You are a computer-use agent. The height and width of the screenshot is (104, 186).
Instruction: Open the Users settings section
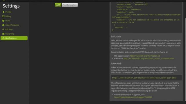click(8, 21)
